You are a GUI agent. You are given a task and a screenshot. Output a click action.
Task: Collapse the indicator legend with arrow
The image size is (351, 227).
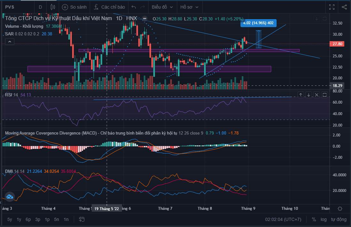(10, 42)
